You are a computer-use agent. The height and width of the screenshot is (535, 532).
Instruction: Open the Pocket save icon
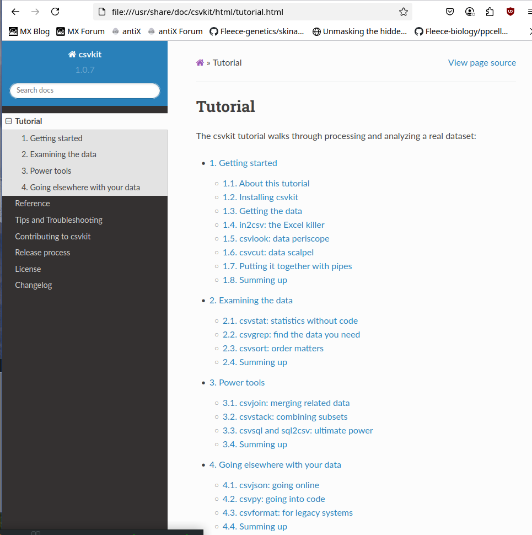(450, 12)
